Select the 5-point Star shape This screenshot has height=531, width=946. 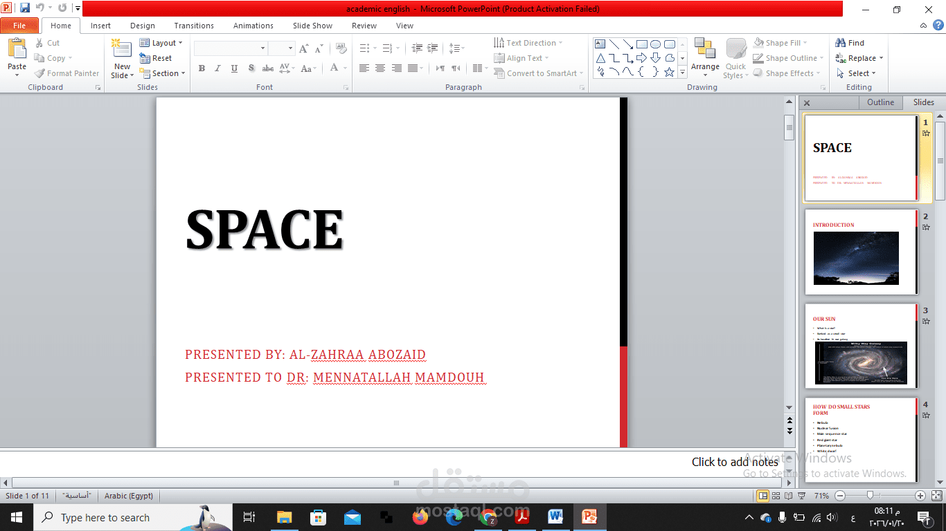click(x=669, y=71)
